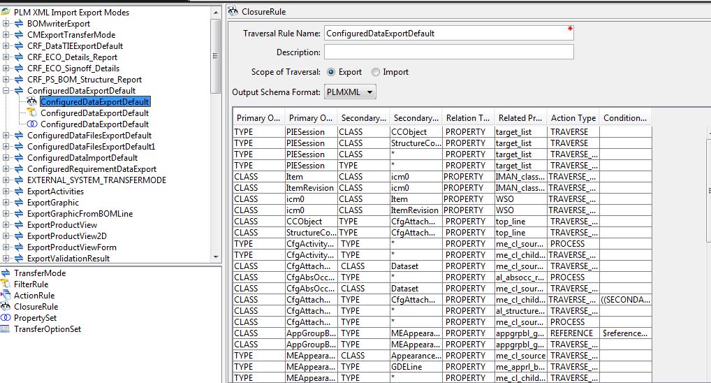Select the Import scope radio button

coord(376,72)
